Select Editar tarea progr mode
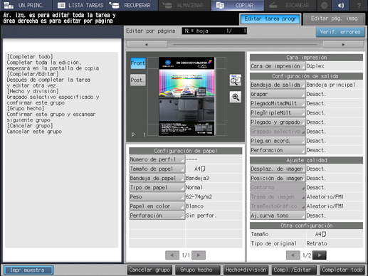This screenshot has width=368, height=276. pyautogui.click(x=270, y=18)
